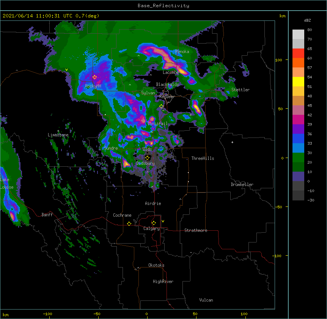Click the RockyMH map label
327x319 pixels.
coord(93,86)
